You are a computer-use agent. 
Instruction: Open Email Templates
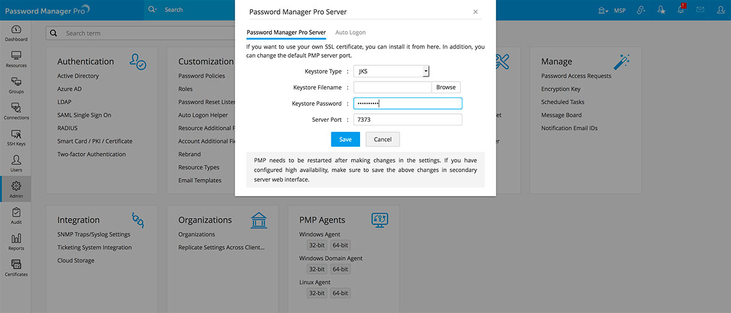(x=200, y=180)
